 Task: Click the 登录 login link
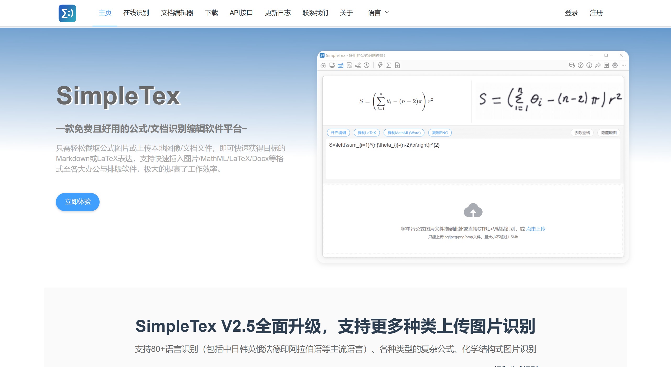coord(571,13)
